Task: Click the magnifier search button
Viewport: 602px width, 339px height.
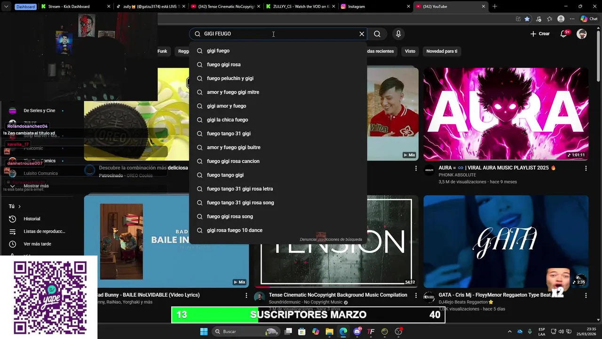Action: [x=377, y=34]
